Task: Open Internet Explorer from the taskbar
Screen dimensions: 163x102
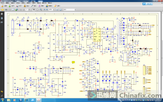Action: click(26, 100)
